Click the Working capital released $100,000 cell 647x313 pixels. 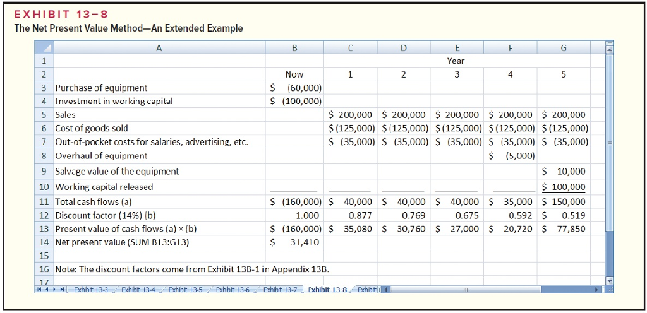pyautogui.click(x=565, y=187)
